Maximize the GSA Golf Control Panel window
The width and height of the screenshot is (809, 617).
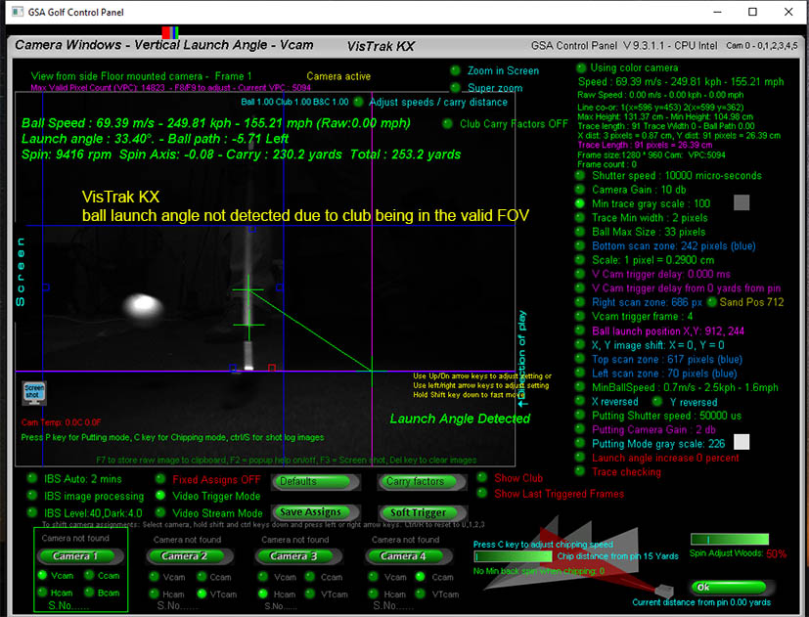(x=752, y=12)
